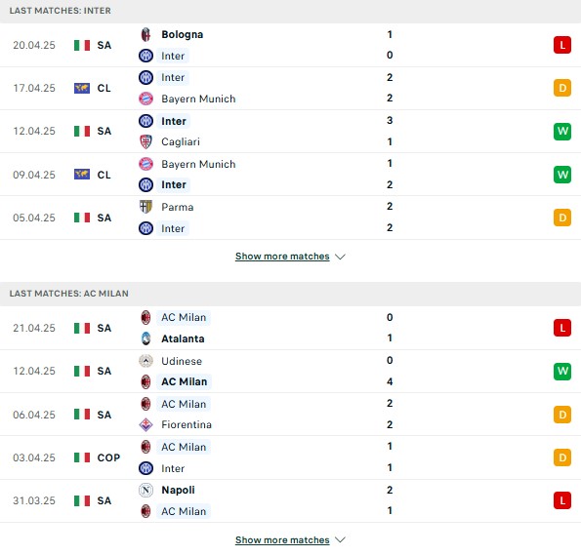Click the chevron beside Inter's Show more matches
Viewport: 581px width, 556px height.
[x=340, y=257]
